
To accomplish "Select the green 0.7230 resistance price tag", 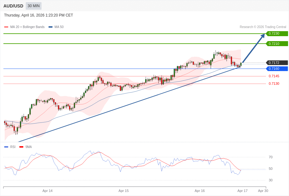I will click(277, 34).
